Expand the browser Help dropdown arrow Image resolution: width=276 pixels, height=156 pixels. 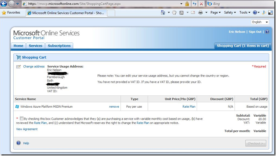click(258, 12)
